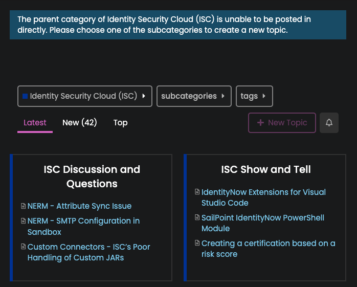Screen dimensions: 357x287
Task: Expand the subcategories dropdown
Action: click(x=194, y=96)
